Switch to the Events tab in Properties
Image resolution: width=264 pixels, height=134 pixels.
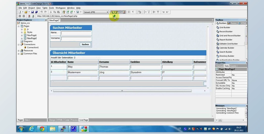coord(233,66)
